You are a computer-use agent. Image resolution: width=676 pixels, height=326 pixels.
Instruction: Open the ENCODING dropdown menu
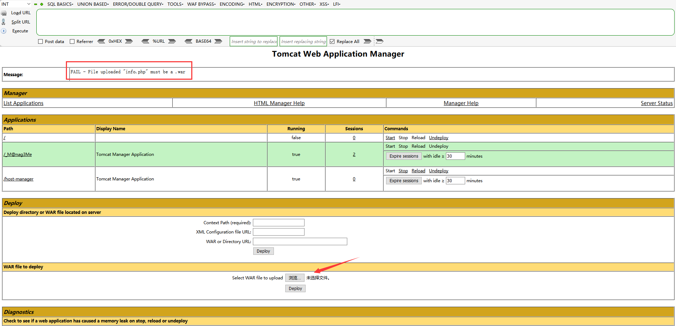point(232,4)
